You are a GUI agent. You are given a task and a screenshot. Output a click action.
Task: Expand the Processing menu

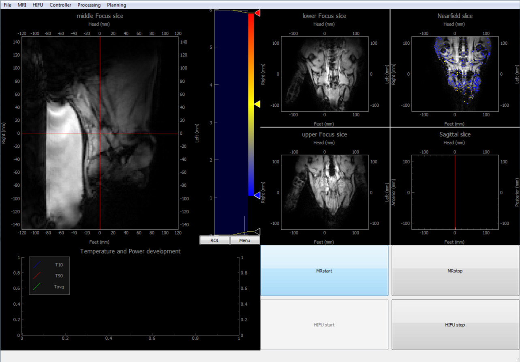pyautogui.click(x=89, y=5)
